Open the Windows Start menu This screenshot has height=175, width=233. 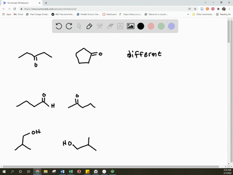[4, 172]
